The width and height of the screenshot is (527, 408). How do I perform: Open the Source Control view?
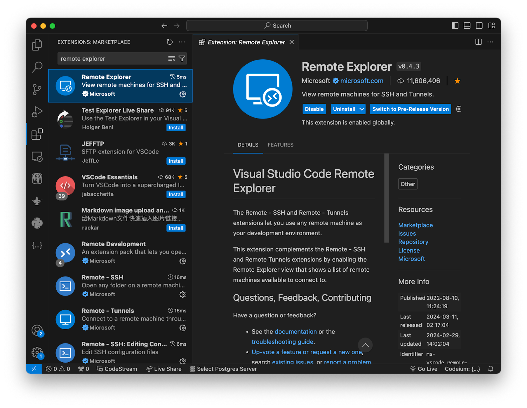pos(37,89)
